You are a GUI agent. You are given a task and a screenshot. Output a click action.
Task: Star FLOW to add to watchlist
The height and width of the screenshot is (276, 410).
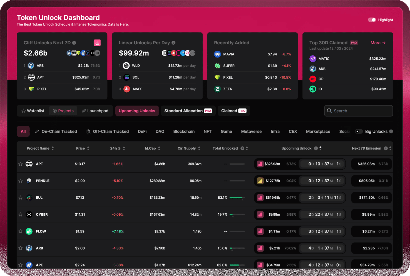click(x=20, y=231)
